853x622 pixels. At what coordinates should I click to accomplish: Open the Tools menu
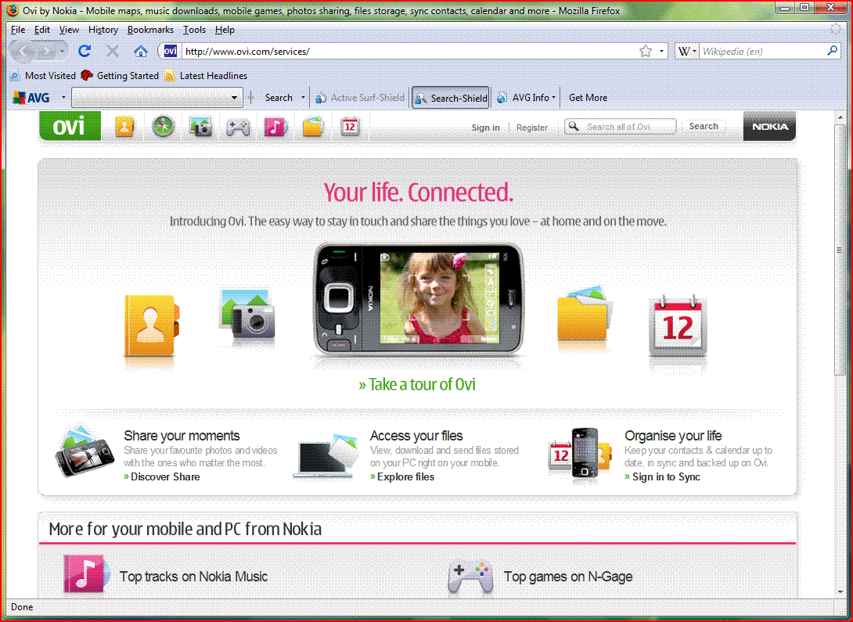tap(194, 30)
